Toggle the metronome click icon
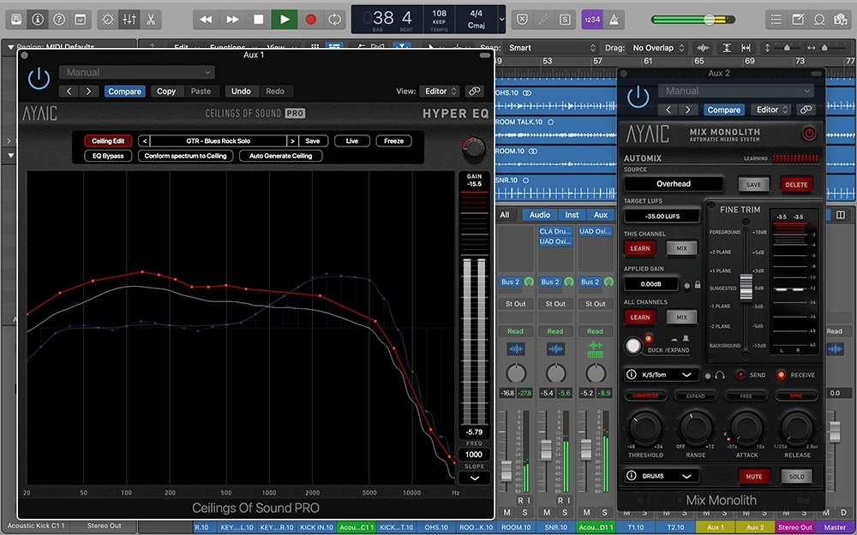 (x=614, y=20)
